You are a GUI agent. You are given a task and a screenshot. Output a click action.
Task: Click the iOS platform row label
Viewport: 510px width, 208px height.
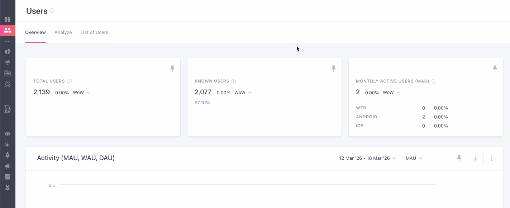[x=360, y=126]
